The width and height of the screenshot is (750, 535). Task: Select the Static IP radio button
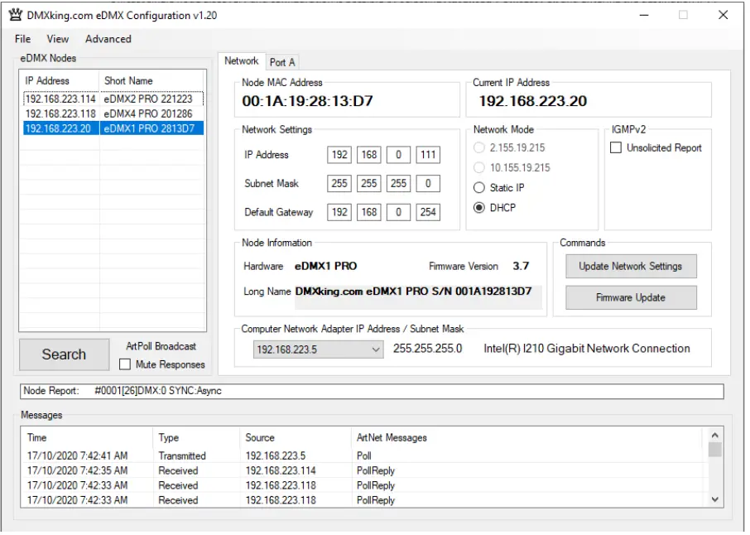(x=478, y=188)
